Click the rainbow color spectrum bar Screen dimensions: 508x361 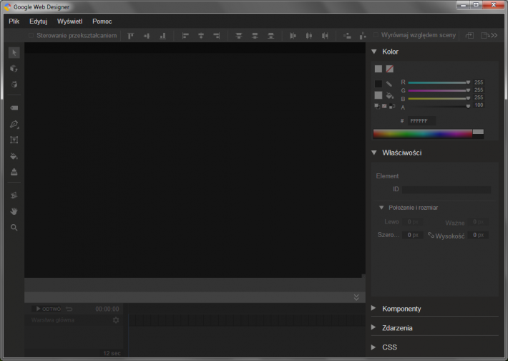(x=422, y=134)
